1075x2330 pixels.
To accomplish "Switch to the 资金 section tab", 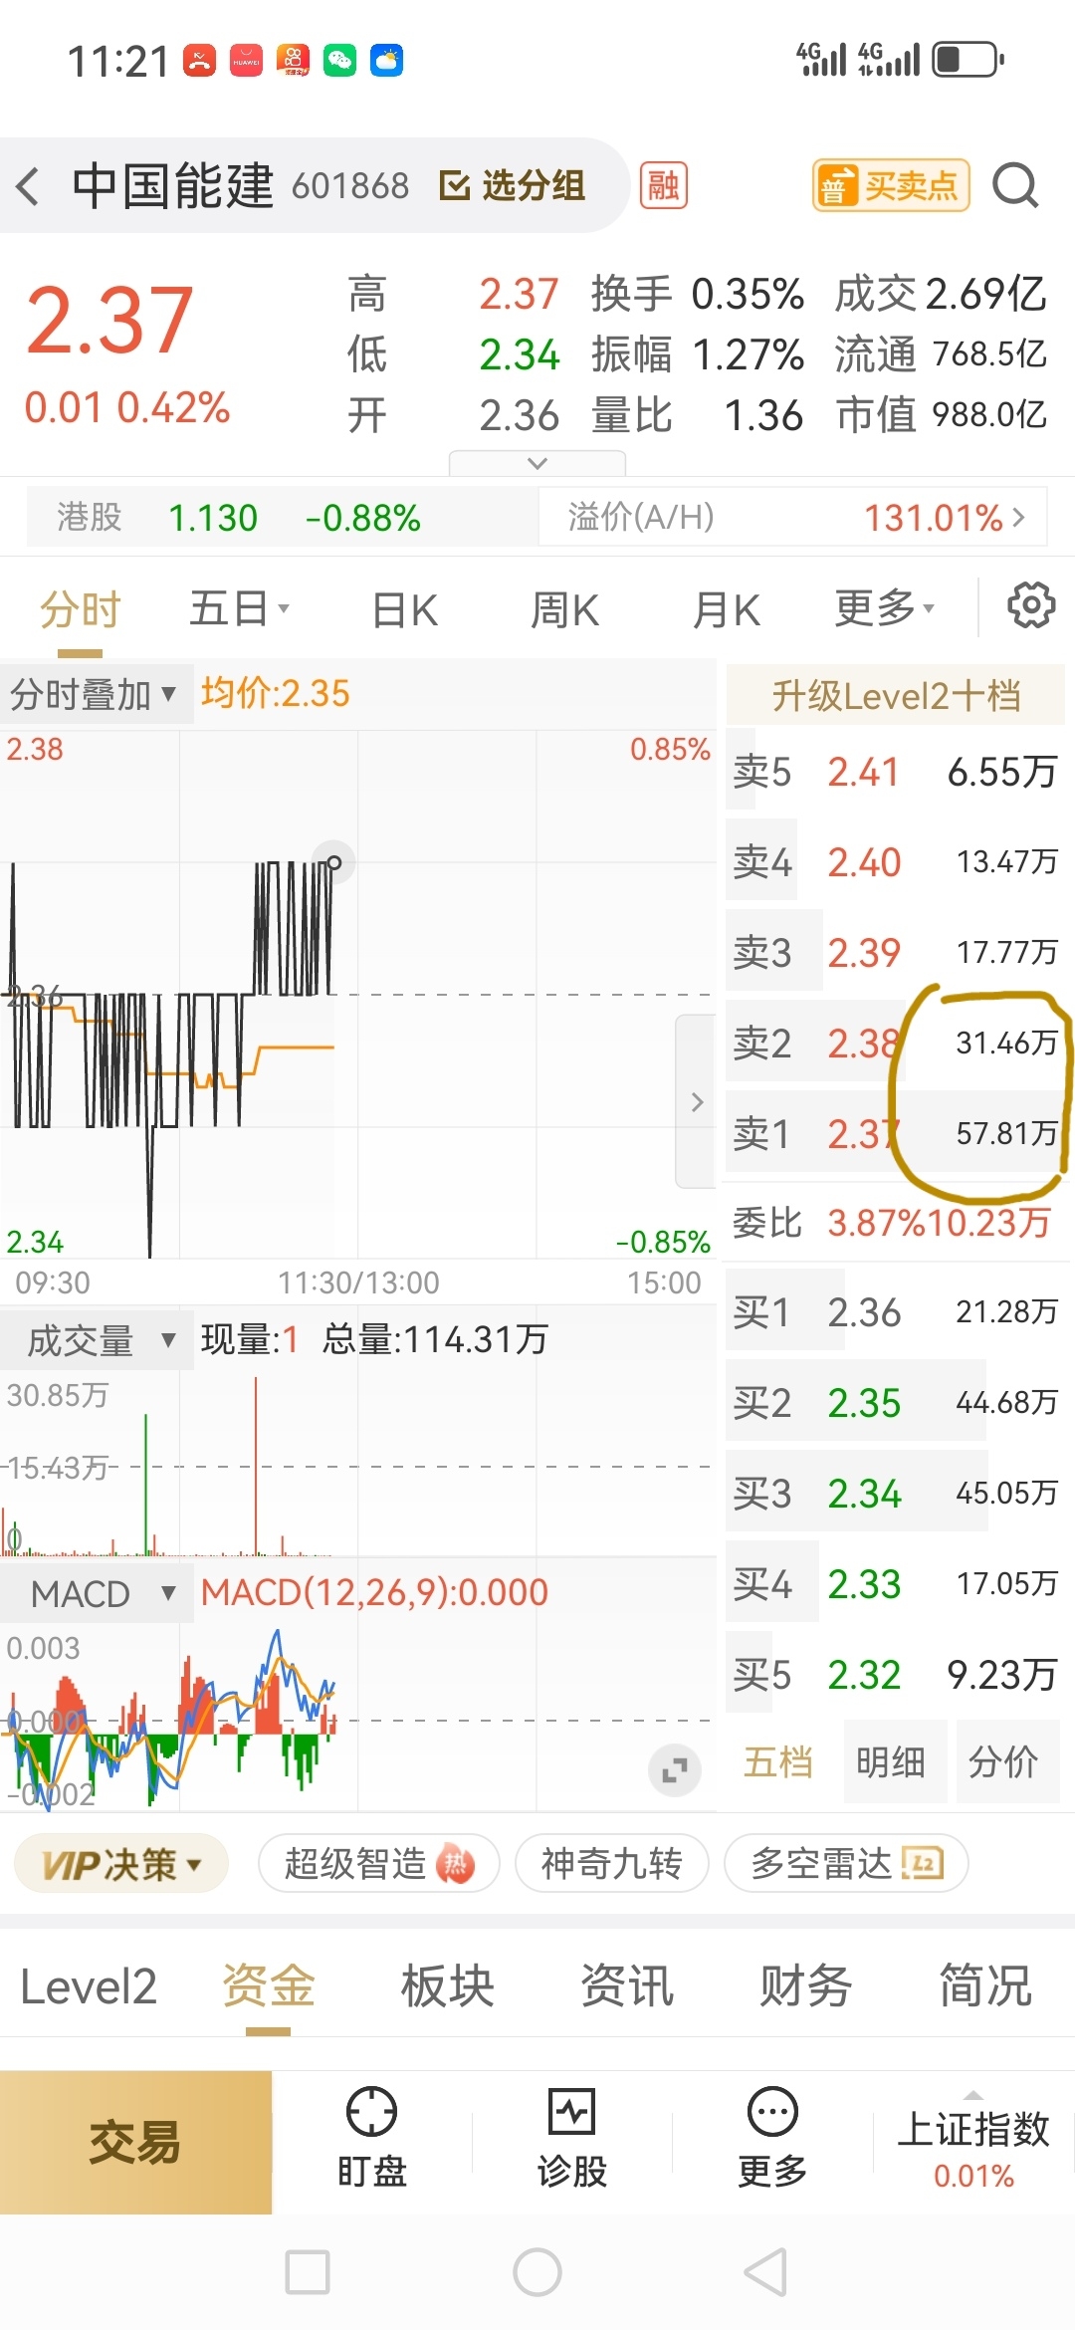I will point(268,1987).
